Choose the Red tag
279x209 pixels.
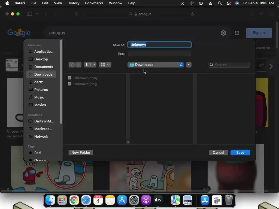[x=41, y=153]
